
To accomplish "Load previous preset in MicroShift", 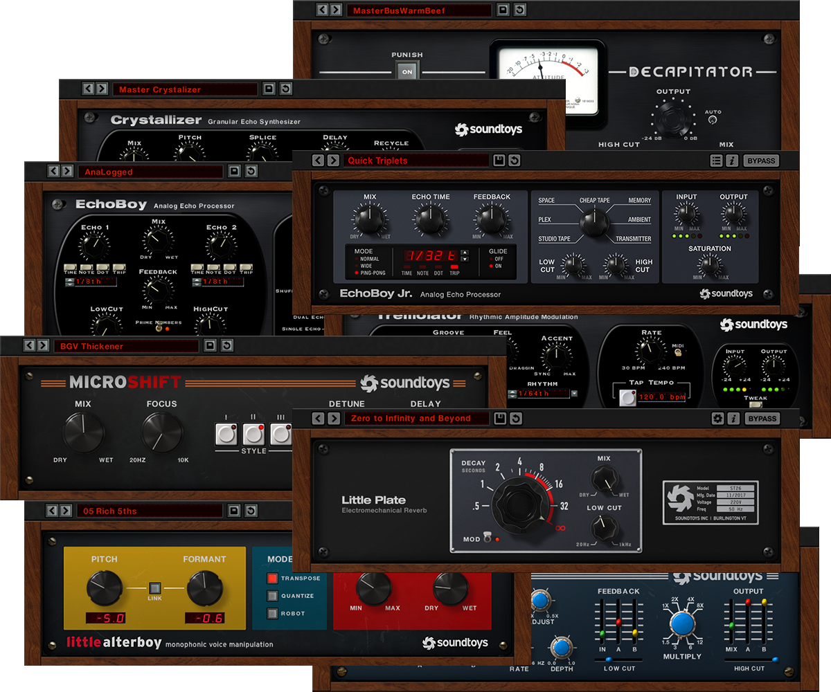I will pos(29,345).
